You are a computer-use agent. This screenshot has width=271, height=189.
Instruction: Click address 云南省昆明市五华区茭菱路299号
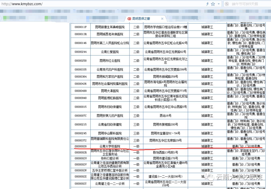point(166,70)
